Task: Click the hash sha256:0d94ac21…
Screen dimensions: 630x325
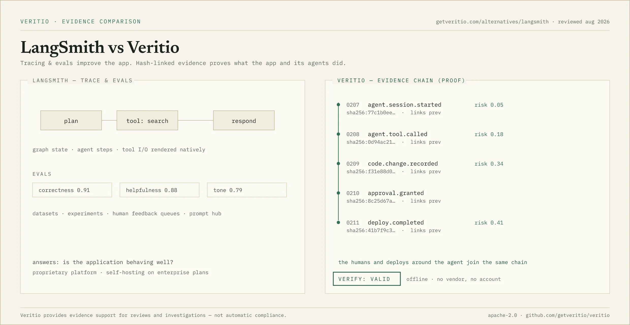Action: 371,142
